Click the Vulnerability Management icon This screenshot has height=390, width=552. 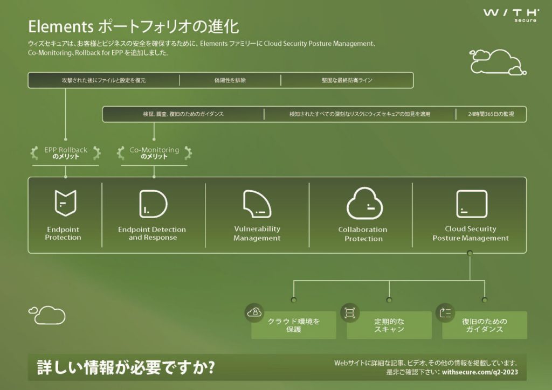tap(257, 204)
